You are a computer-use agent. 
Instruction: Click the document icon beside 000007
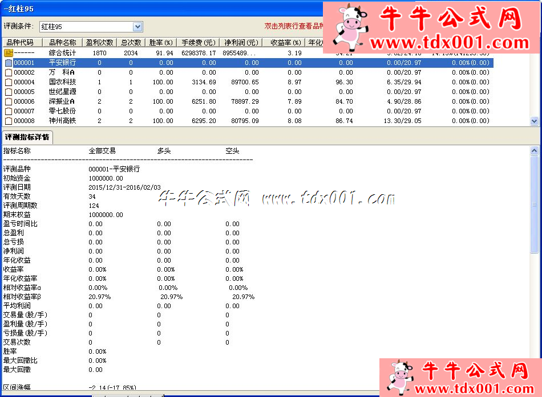point(9,111)
